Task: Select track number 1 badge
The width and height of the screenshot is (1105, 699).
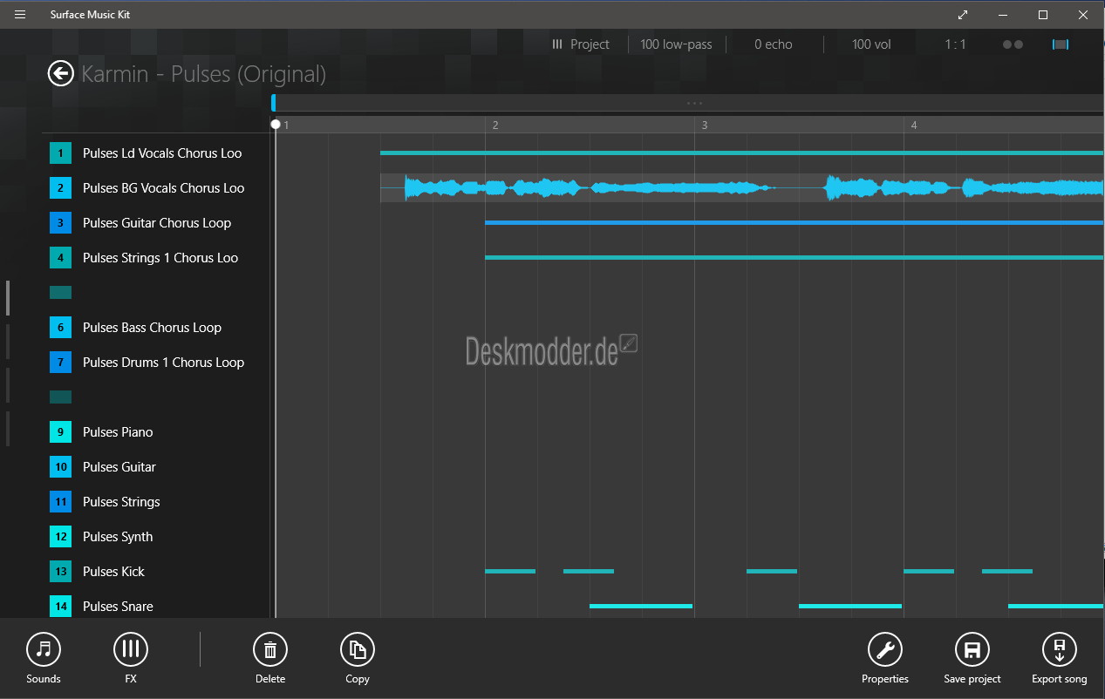Action: [x=61, y=153]
